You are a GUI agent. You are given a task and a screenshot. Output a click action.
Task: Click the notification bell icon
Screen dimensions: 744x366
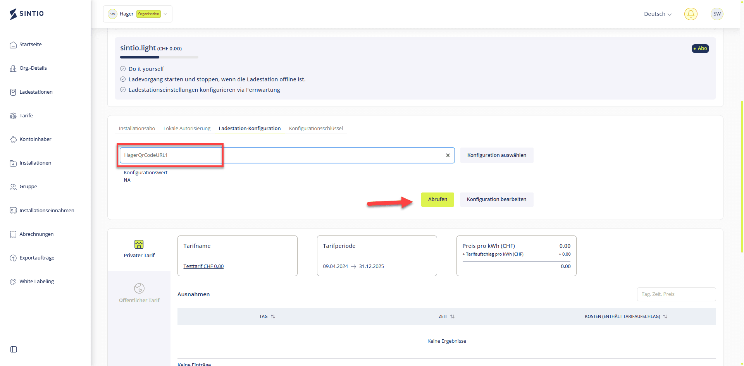691,14
